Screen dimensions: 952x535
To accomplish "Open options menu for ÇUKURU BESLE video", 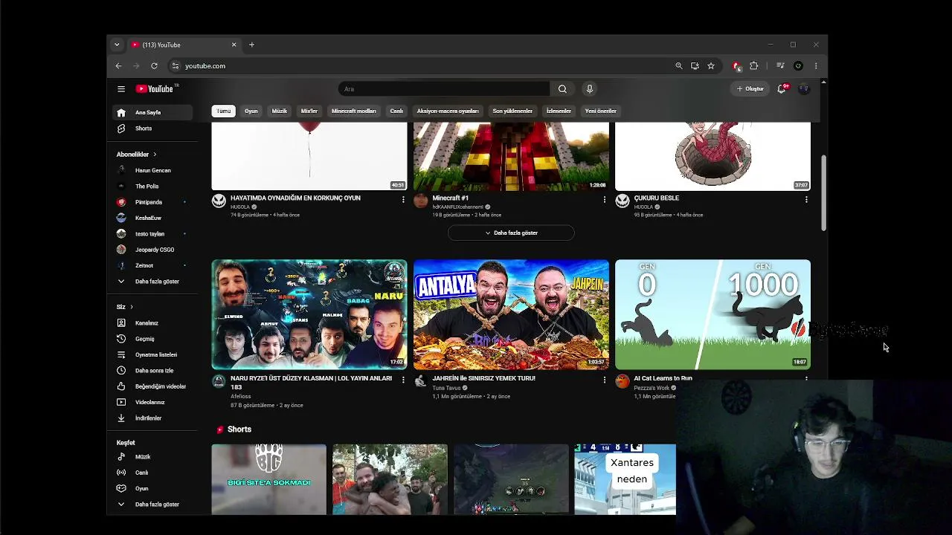I will pyautogui.click(x=806, y=199).
